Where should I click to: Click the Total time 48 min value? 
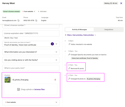(120, 21)
